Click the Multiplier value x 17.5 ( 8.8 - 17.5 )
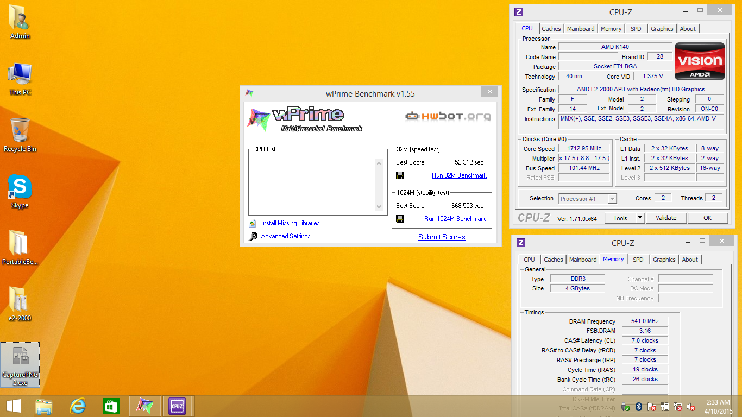The height and width of the screenshot is (417, 742). pyautogui.click(x=584, y=159)
